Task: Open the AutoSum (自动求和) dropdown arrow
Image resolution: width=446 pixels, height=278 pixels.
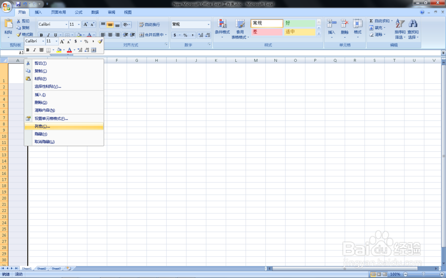Action: pos(392,21)
